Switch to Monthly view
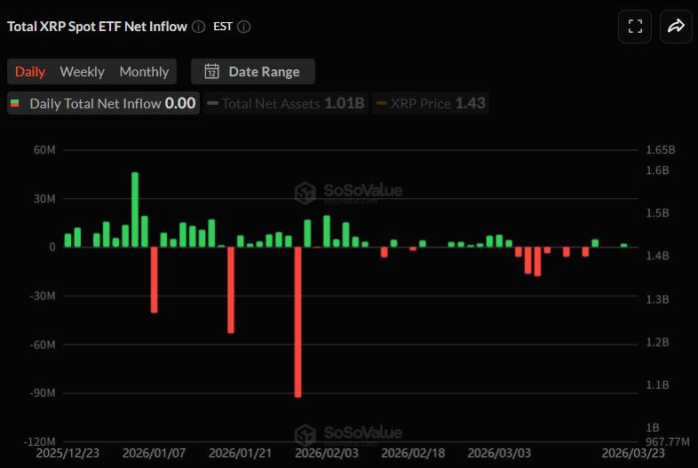This screenshot has height=468, width=698. click(144, 72)
